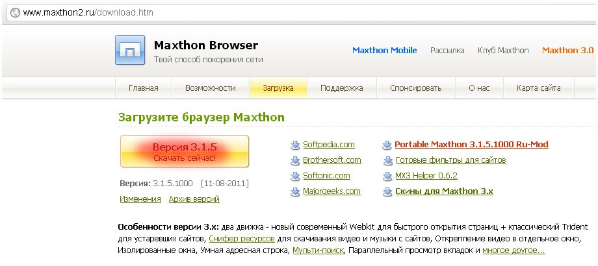Follow the Softonic.com download link
This screenshot has width=598, height=266.
coord(326,176)
